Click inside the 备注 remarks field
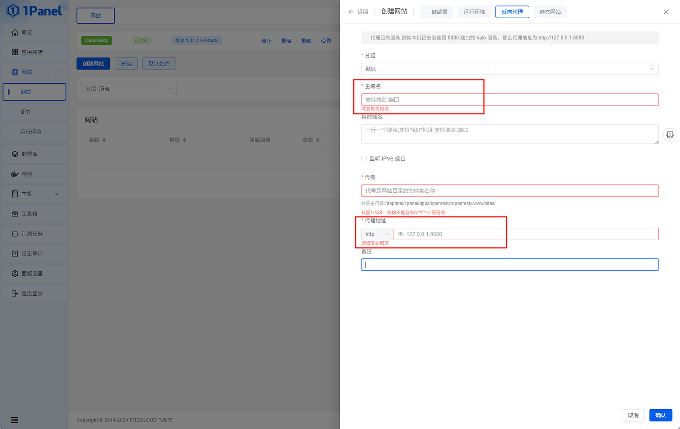Screen dimensions: 680x429 click(x=510, y=264)
